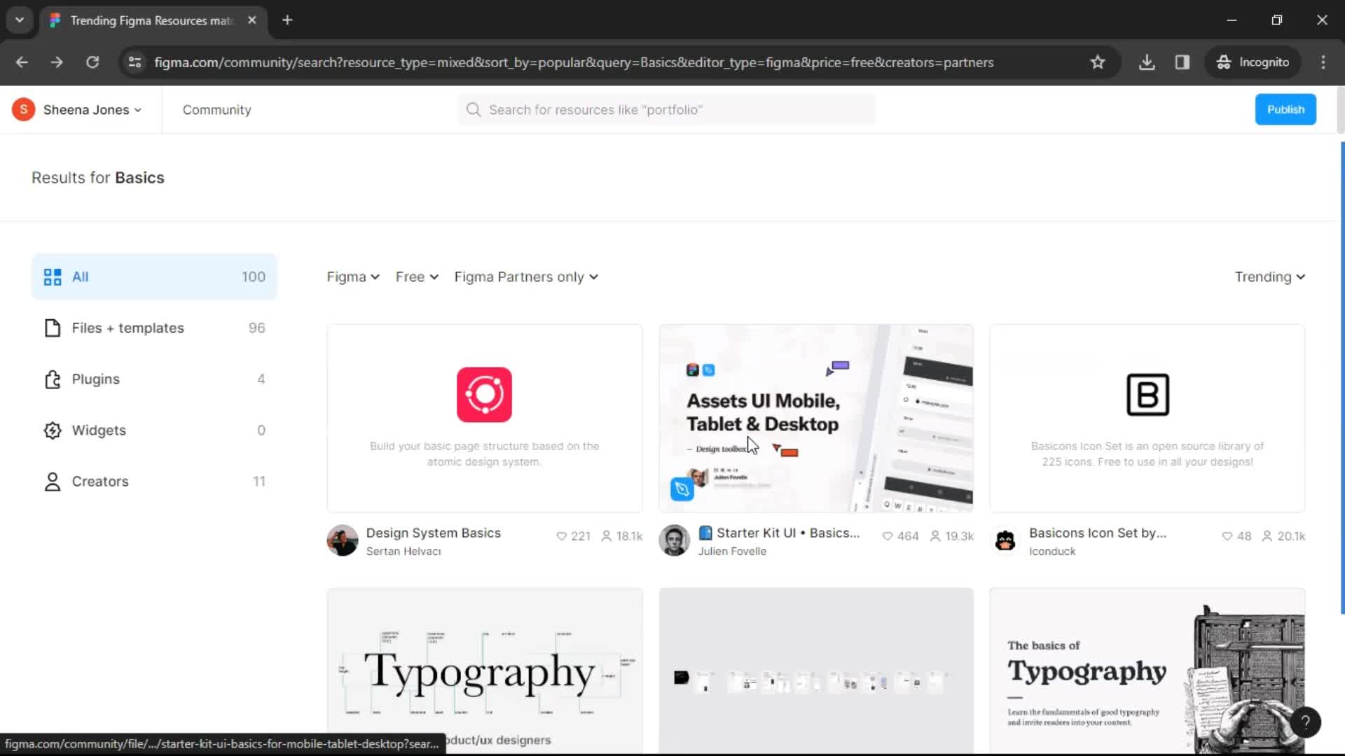Click Julien Fovelle author name

732,552
